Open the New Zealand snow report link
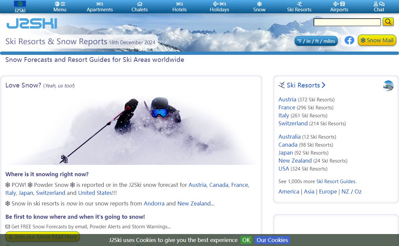This screenshot has height=246, width=399. 194,203
